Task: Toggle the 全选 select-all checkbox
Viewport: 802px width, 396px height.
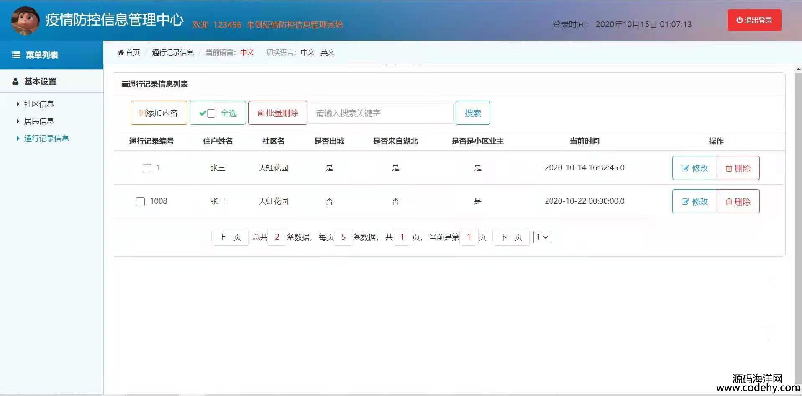Action: point(211,113)
